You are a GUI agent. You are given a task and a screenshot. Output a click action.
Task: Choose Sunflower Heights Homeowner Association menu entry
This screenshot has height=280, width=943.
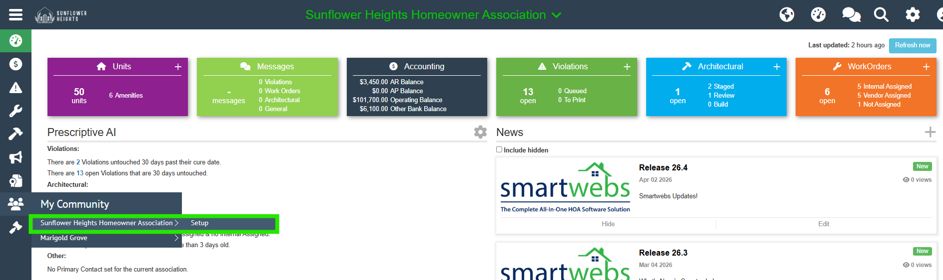point(106,223)
